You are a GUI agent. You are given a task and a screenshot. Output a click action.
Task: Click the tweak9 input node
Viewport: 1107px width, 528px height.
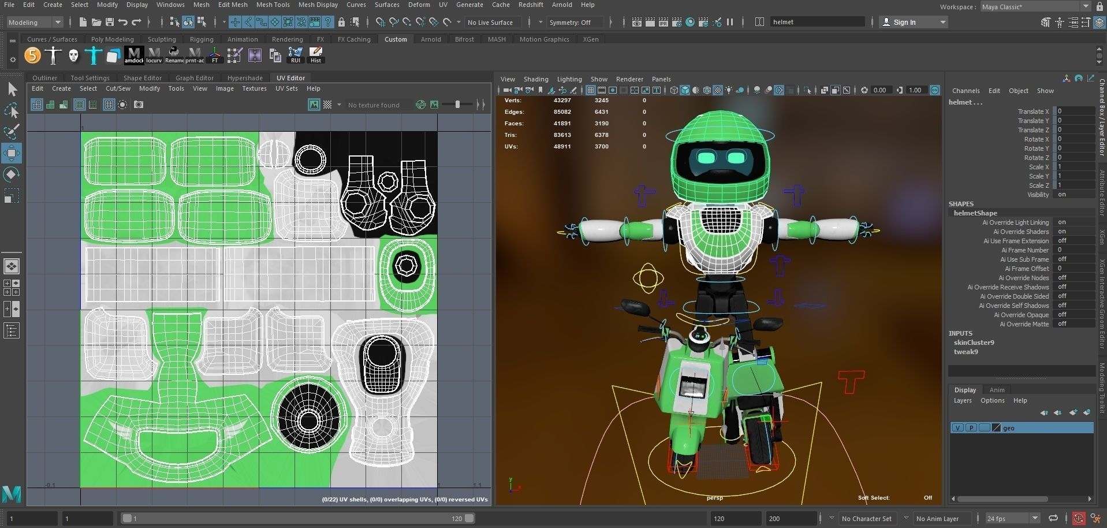pyautogui.click(x=966, y=352)
